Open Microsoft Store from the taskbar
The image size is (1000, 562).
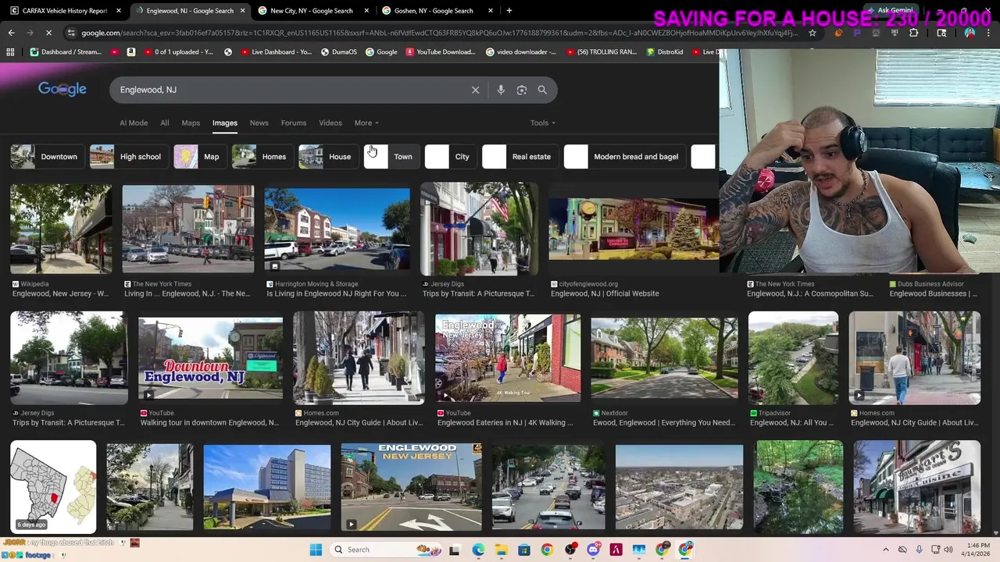[523, 550]
